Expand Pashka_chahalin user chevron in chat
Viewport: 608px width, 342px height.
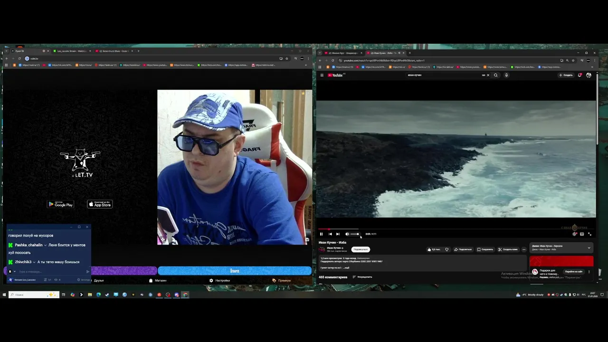(x=46, y=245)
